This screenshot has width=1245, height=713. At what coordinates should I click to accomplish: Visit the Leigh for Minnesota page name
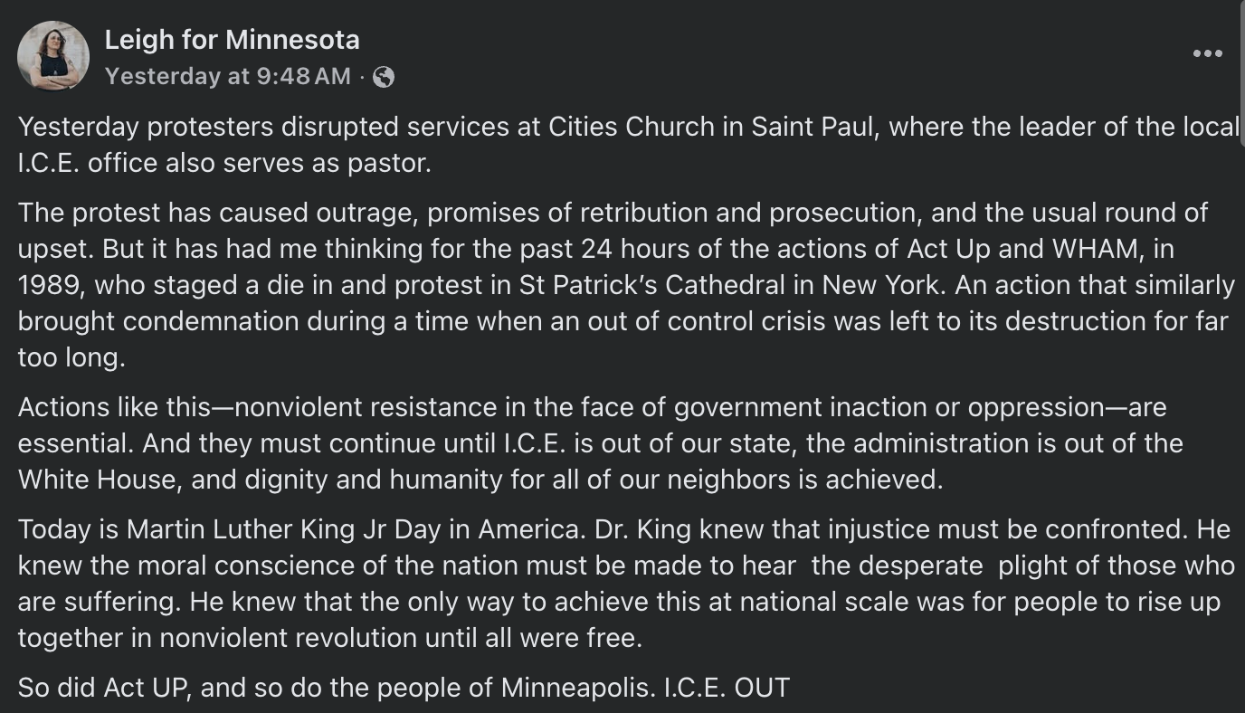coord(232,40)
